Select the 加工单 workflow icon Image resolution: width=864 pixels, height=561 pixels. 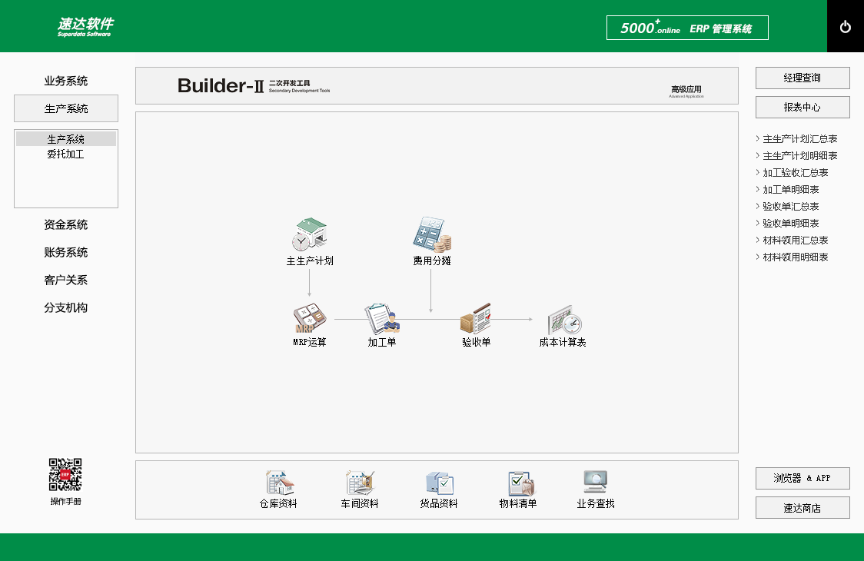click(382, 318)
